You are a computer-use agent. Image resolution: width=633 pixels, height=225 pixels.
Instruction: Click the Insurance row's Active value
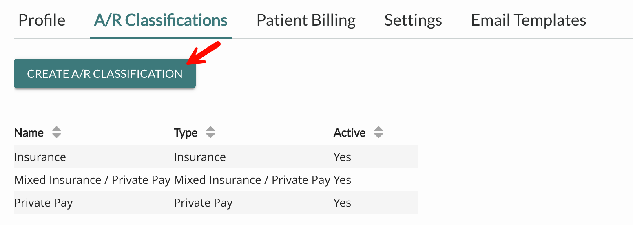point(342,157)
